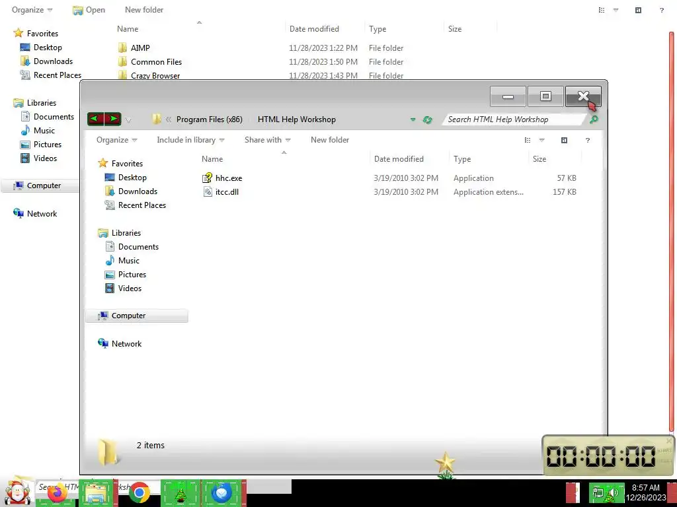Go to Program Files (x86) breadcrumb

coord(210,119)
